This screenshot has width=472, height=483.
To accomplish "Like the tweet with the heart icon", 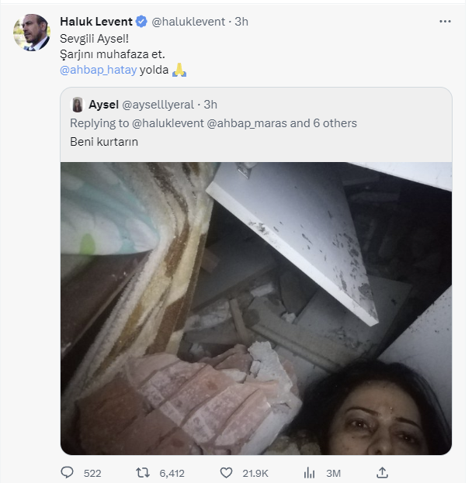I will (x=227, y=472).
